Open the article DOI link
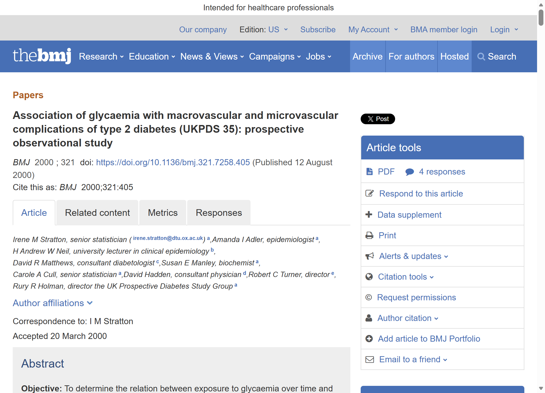This screenshot has width=545, height=393. tap(173, 162)
